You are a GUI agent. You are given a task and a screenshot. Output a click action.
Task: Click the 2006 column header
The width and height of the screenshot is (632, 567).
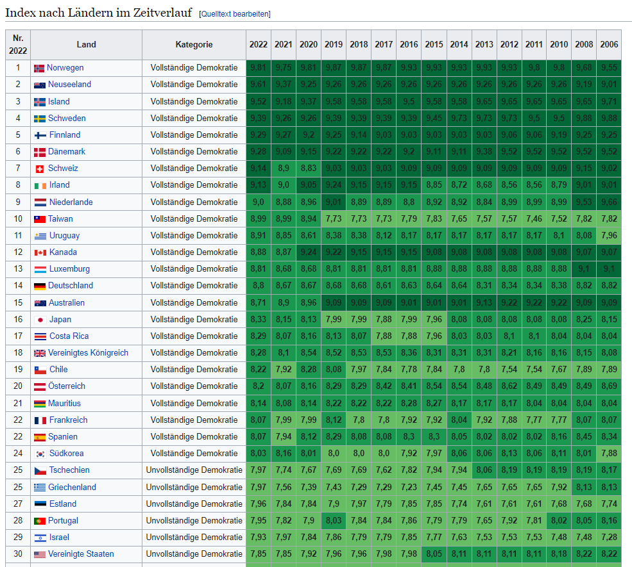609,45
